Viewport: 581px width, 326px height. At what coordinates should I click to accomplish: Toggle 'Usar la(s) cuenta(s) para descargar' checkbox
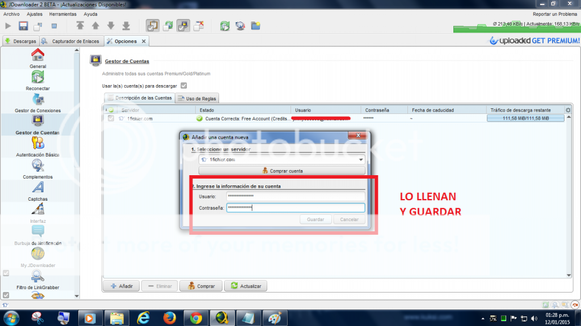[184, 86]
